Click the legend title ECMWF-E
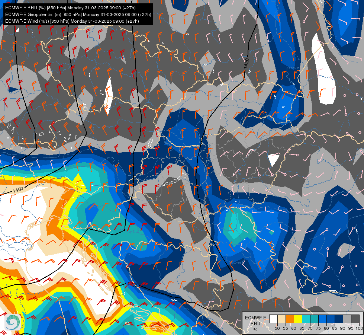 click(x=255, y=318)
